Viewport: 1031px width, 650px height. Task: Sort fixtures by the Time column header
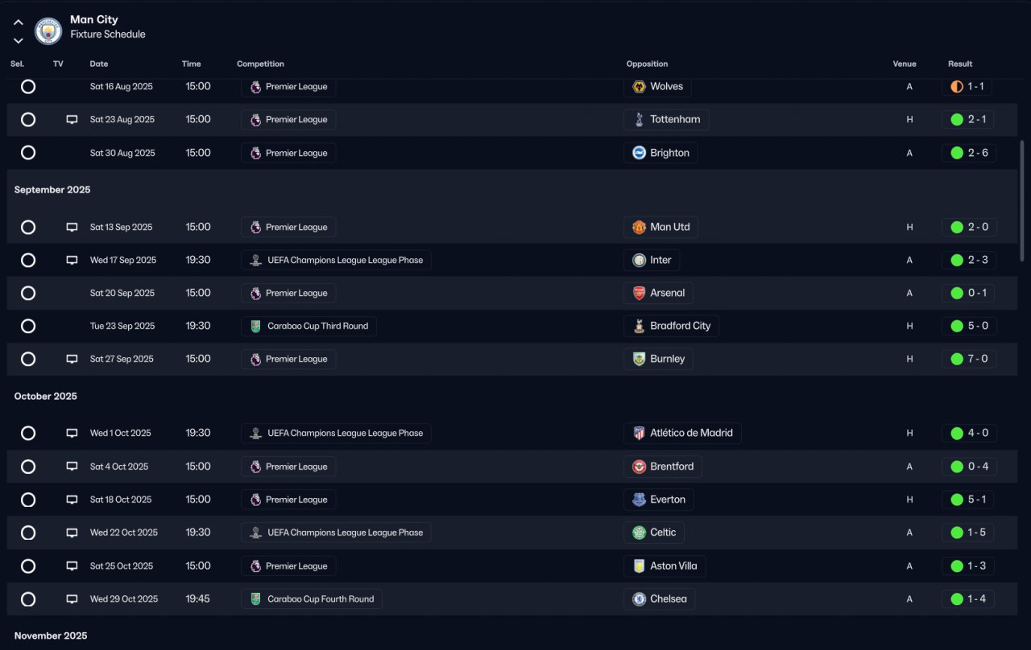coord(192,64)
